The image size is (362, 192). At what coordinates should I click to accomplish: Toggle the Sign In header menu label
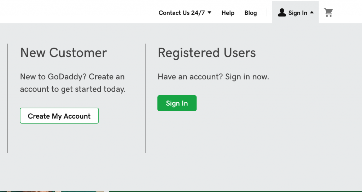coord(298,13)
